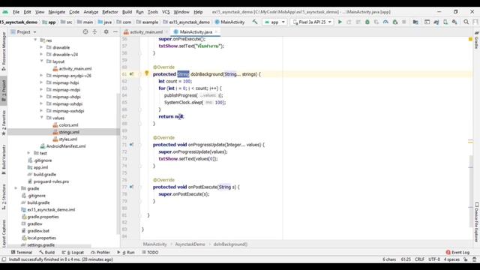Expand the gradle folder

coord(16,188)
